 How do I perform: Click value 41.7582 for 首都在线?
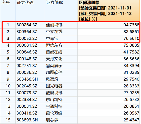tap(131, 52)
